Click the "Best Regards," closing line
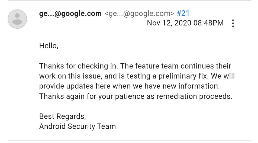The width and height of the screenshot is (258, 143). [63, 117]
